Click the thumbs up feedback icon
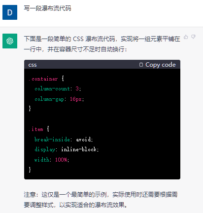This screenshot has height=213, width=203. [186, 37]
